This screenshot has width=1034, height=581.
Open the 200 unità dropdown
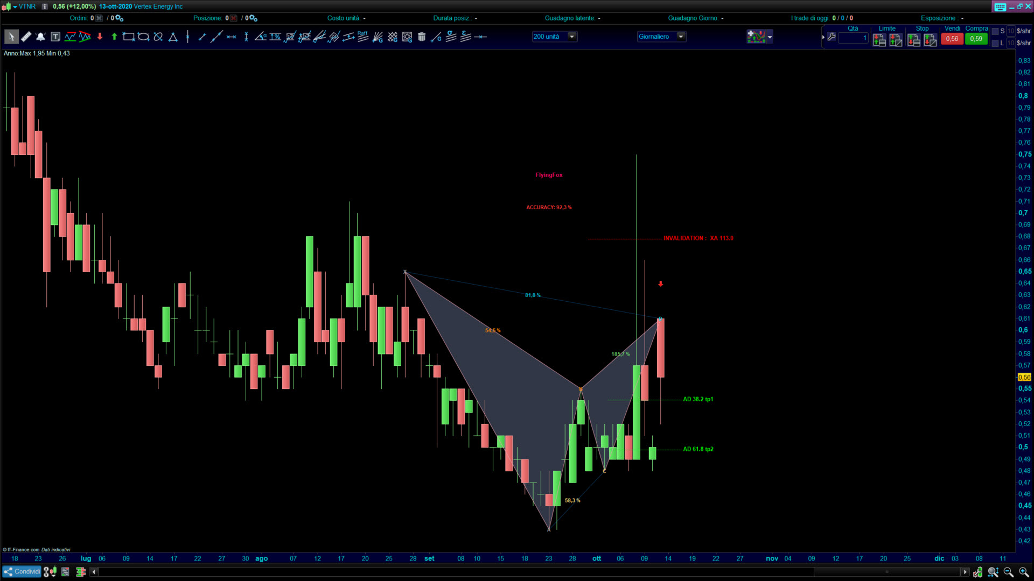point(572,37)
